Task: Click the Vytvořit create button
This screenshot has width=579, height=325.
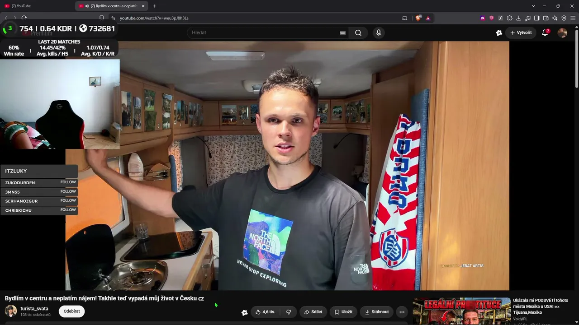Action: point(521,32)
